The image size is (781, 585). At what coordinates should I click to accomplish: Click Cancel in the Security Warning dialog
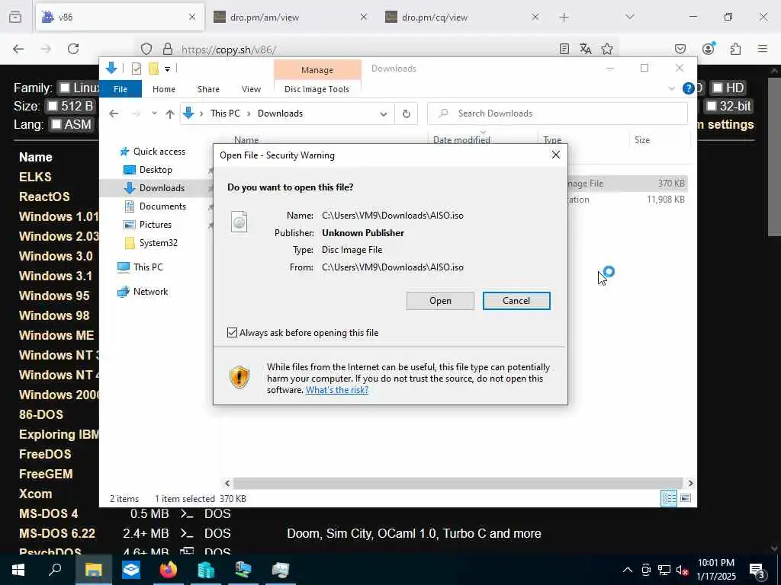tap(516, 300)
